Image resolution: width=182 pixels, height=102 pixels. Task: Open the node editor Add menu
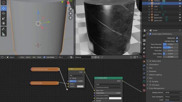coord(34,57)
